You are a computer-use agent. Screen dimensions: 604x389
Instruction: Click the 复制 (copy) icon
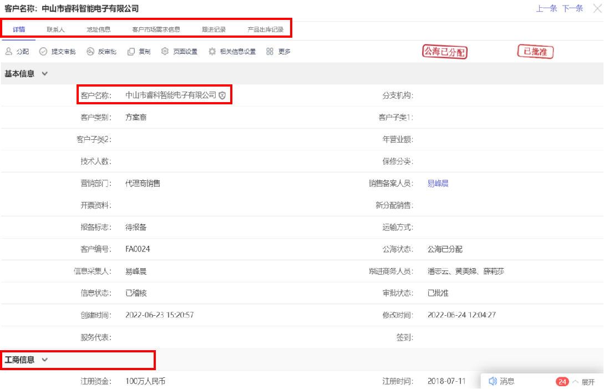point(131,52)
